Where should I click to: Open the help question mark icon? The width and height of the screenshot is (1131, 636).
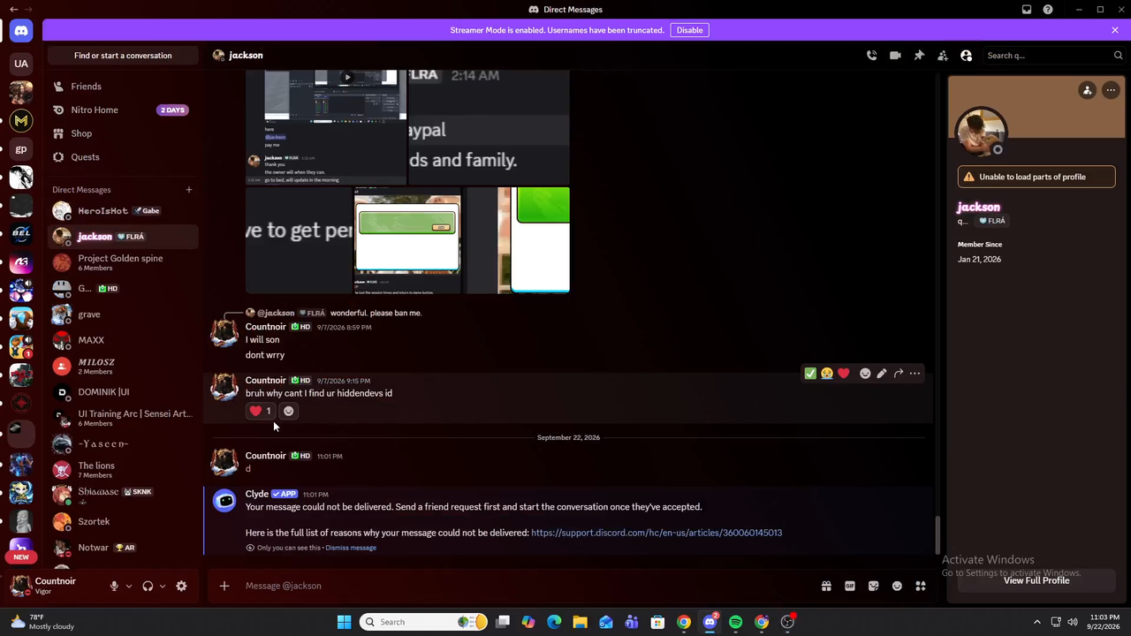point(1048,10)
